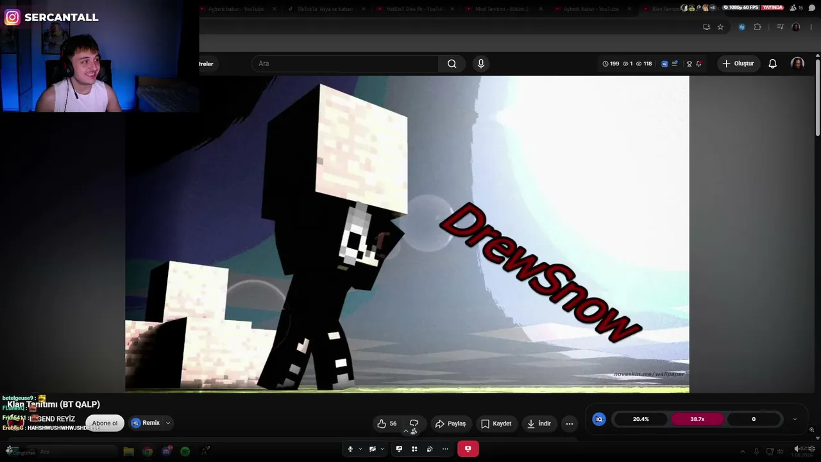Expand the Remix dropdown arrow
The width and height of the screenshot is (821, 462).
(168, 423)
